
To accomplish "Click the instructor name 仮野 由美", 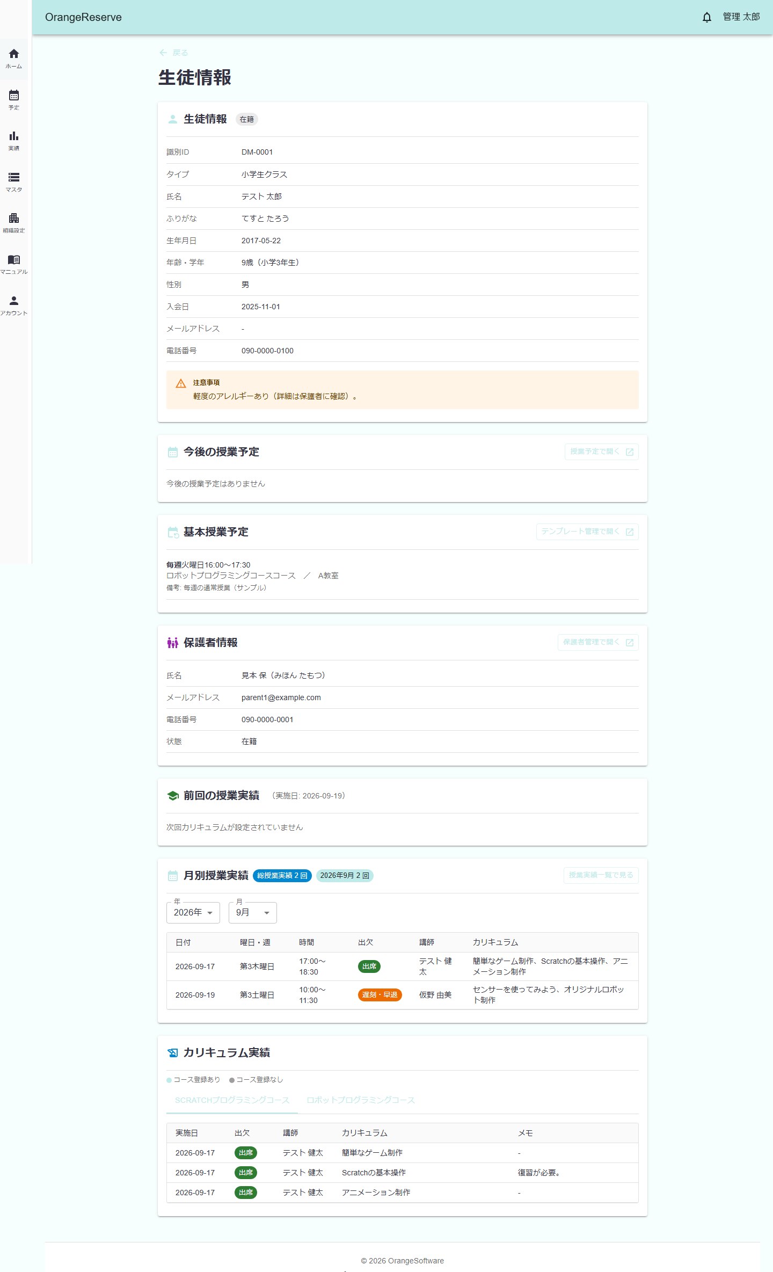I will [x=435, y=995].
